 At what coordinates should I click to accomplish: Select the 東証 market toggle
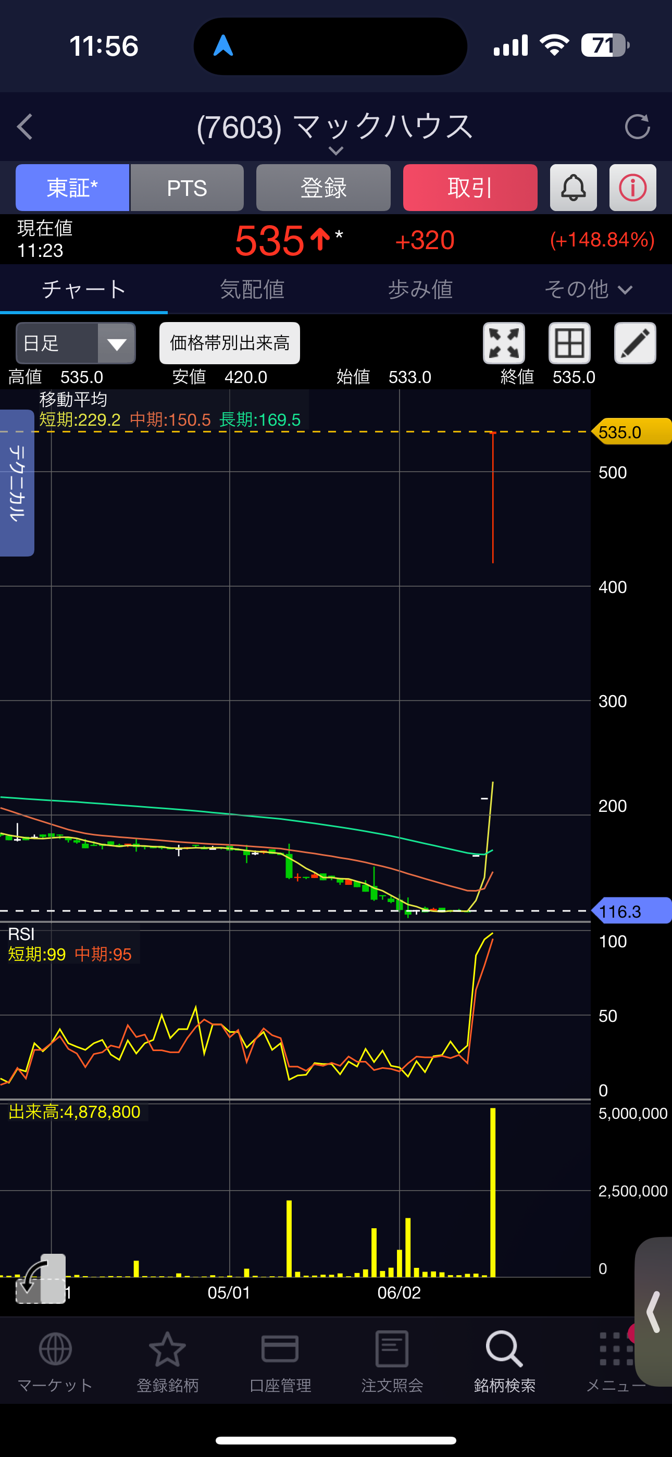pos(72,188)
